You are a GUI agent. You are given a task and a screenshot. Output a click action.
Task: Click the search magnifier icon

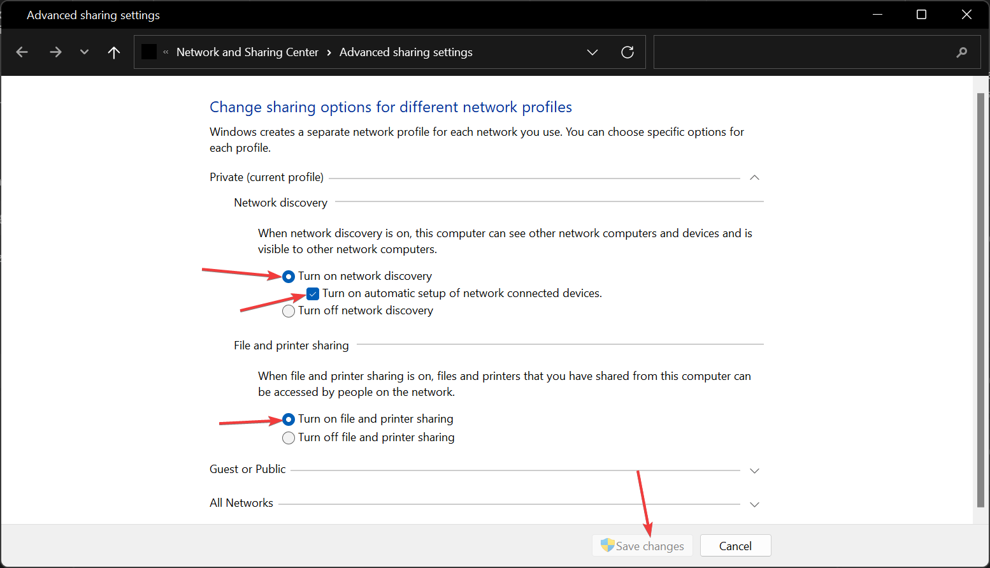pos(961,52)
